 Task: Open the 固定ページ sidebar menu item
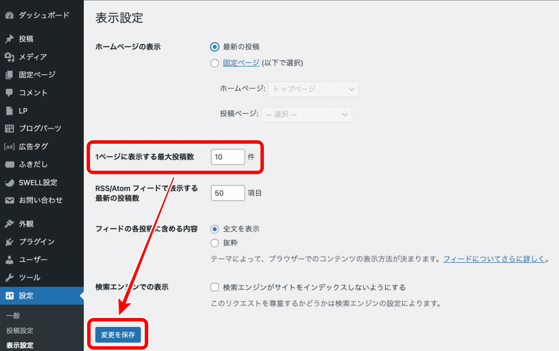37,75
